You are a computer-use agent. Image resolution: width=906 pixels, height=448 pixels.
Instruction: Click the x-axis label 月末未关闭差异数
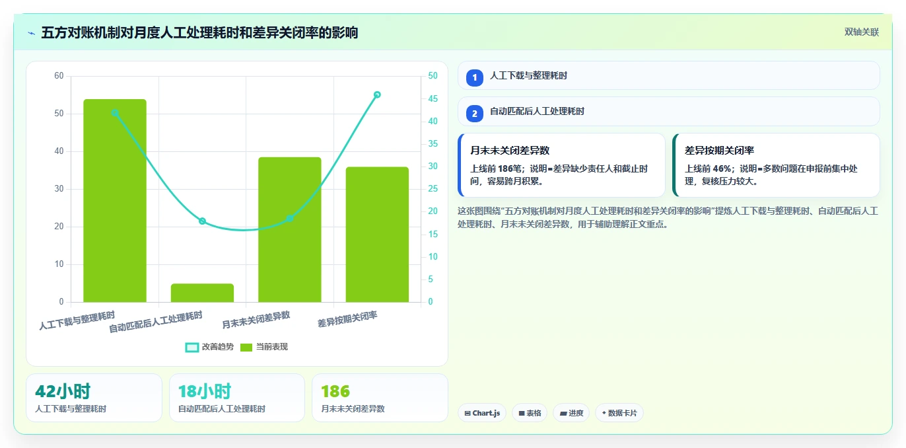(x=256, y=320)
